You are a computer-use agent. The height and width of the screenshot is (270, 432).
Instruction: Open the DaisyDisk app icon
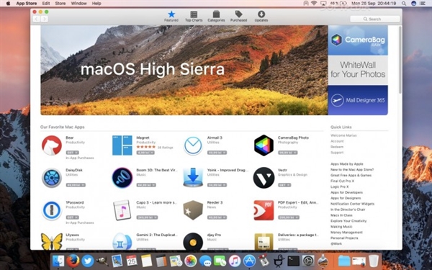[52, 178]
